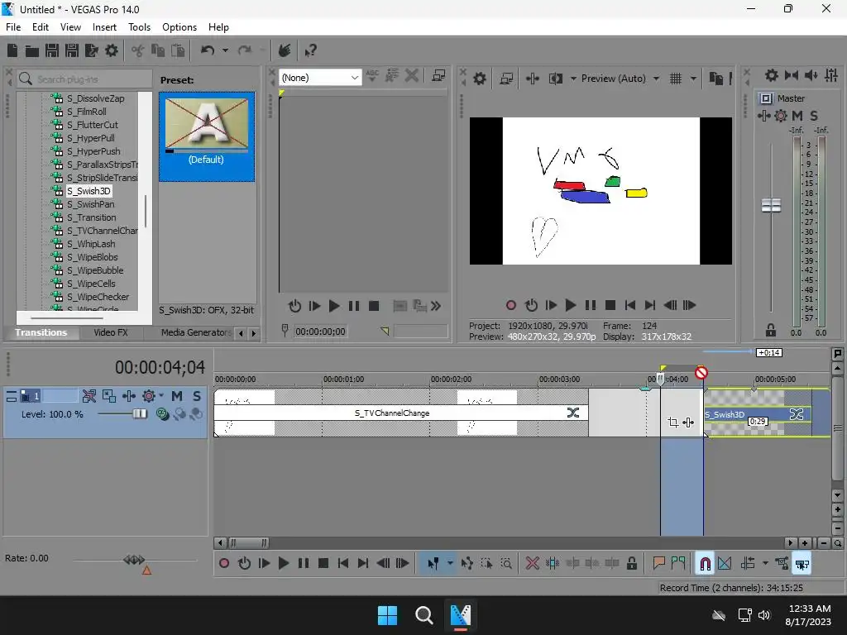Open Normal Edit tool dropdown arrow

450,564
